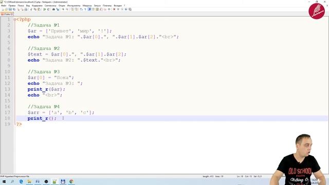Viewport: 329px width, 185px height.
Task: Toggle the highlighted Indent Guide icon
Action: click(x=89, y=9)
